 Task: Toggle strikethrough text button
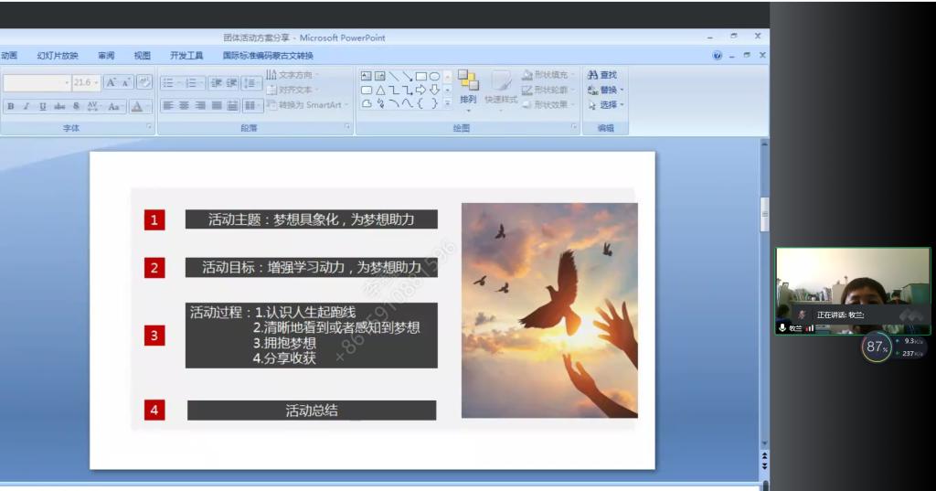tap(59, 106)
